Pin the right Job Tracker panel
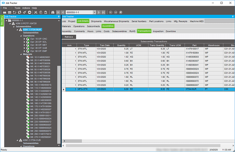This screenshot has width=235, height=152. tap(233, 17)
